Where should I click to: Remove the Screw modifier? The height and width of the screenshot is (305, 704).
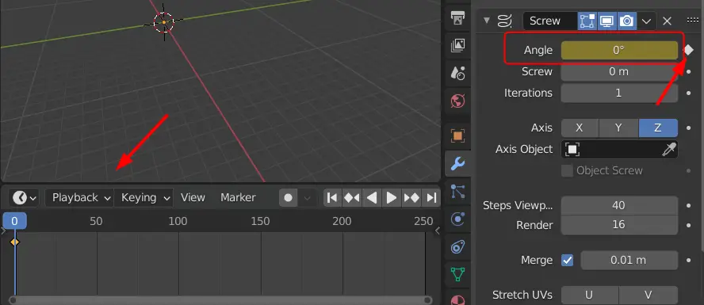pos(668,21)
